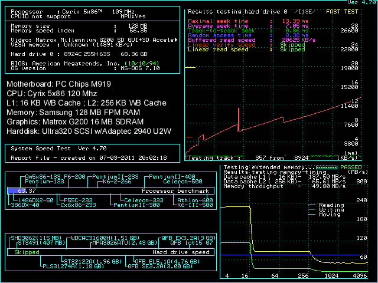Image resolution: width=378 pixels, height=283 pixels.
Task: Click the 386DX-40 benchmark reference
Action: pos(25,205)
